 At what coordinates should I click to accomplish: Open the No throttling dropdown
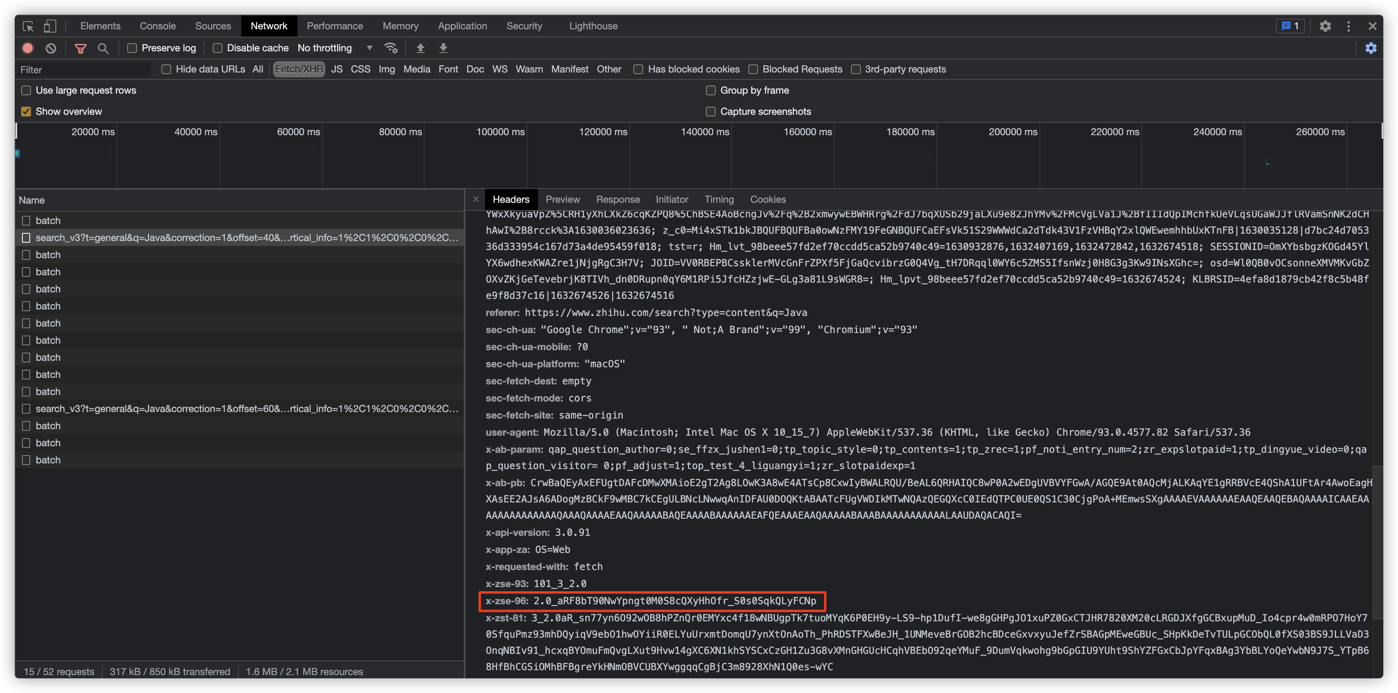(334, 48)
